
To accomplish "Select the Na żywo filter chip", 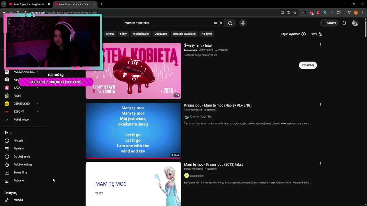I will [x=206, y=34].
